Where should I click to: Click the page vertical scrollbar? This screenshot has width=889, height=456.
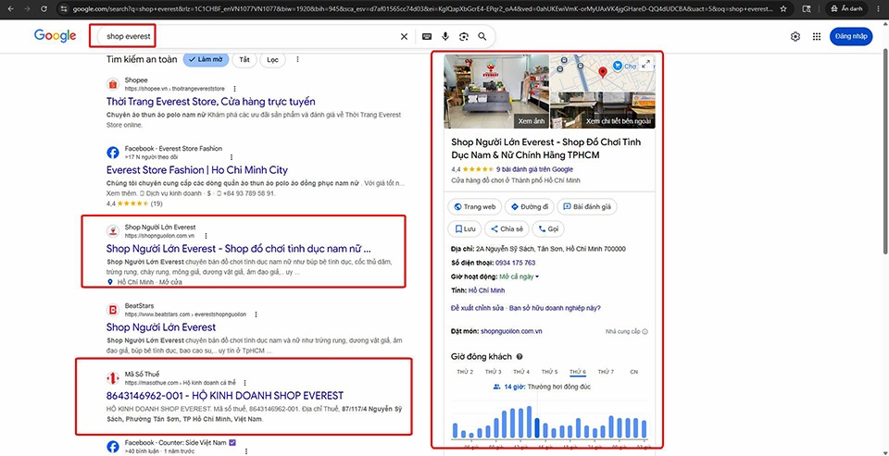[885, 153]
